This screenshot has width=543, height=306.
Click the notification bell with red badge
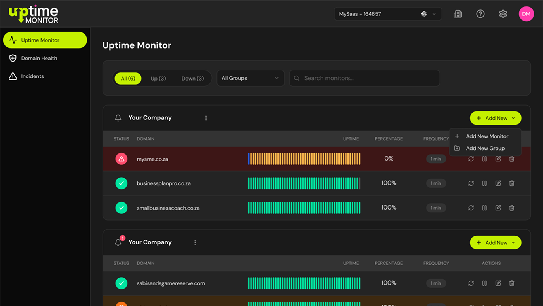pos(118,242)
